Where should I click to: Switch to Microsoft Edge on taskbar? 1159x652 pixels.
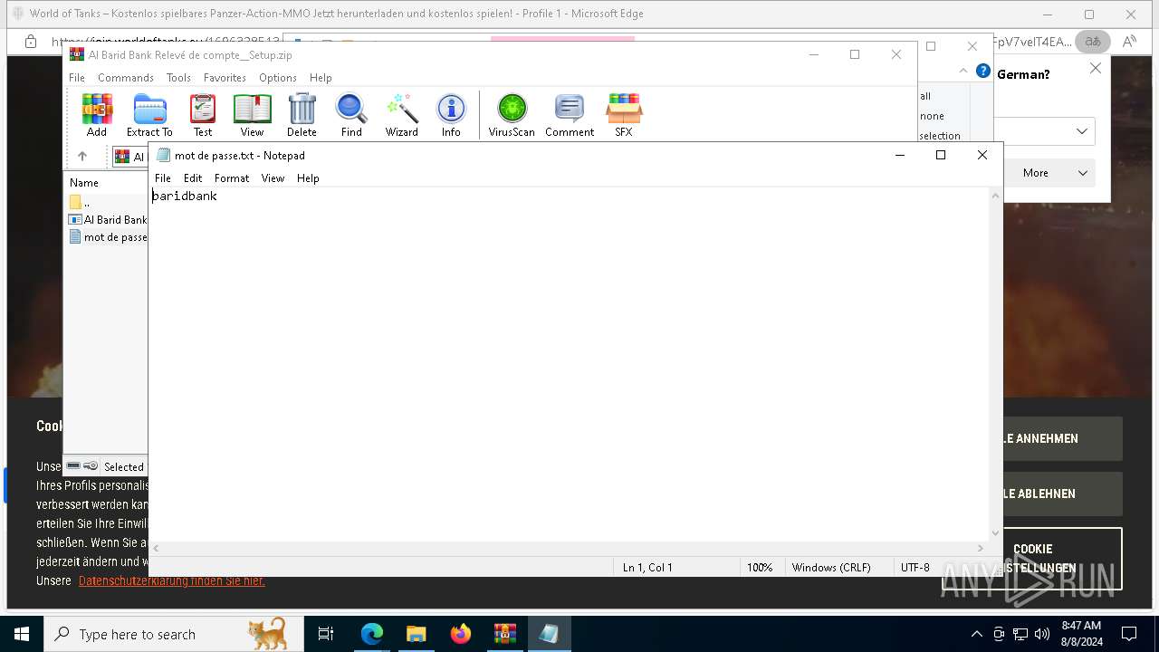click(x=372, y=634)
